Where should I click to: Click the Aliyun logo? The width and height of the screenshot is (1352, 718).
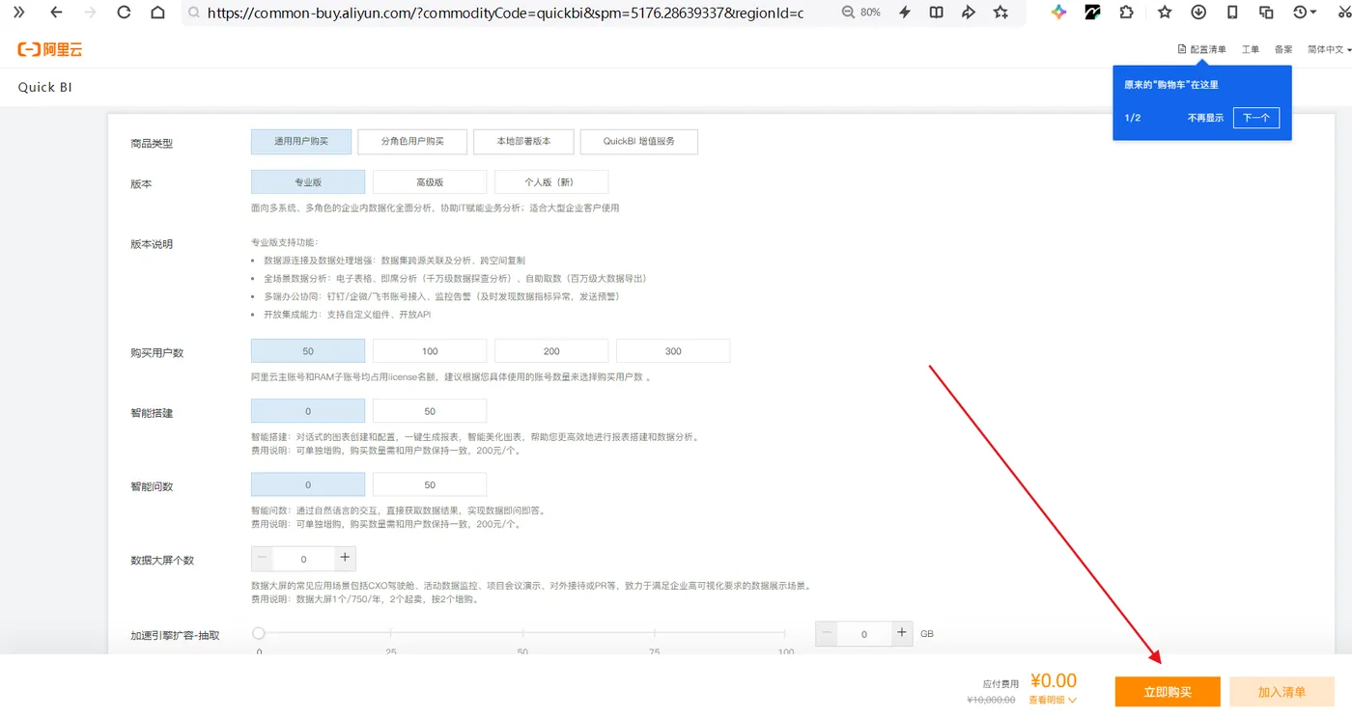[51, 49]
